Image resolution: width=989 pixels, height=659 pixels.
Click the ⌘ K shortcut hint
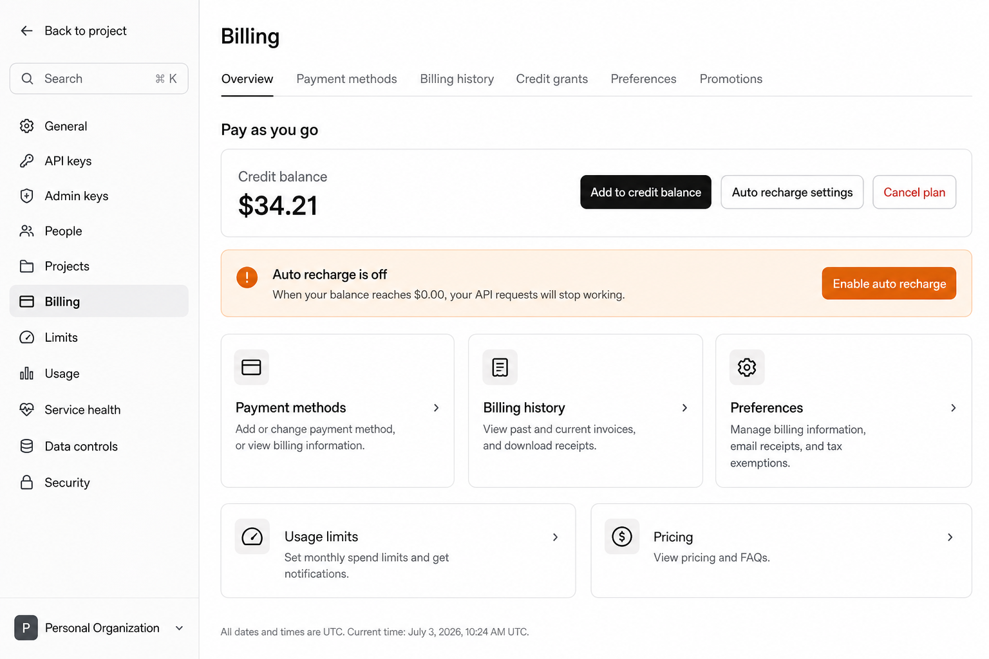[x=166, y=79]
